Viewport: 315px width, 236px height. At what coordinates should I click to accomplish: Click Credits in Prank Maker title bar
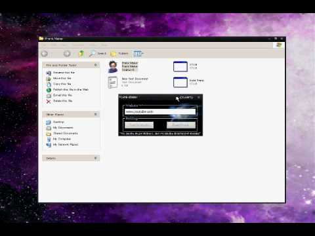(186, 97)
